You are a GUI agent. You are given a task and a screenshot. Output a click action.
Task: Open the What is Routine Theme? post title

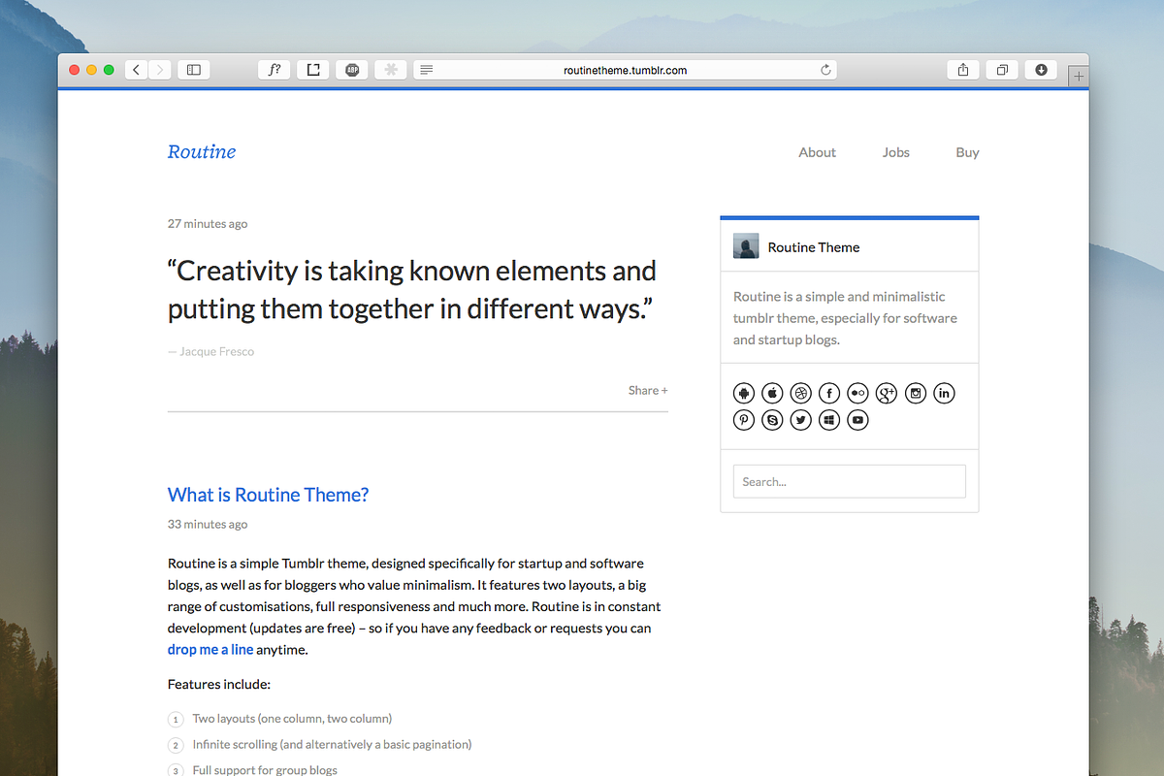pos(268,495)
